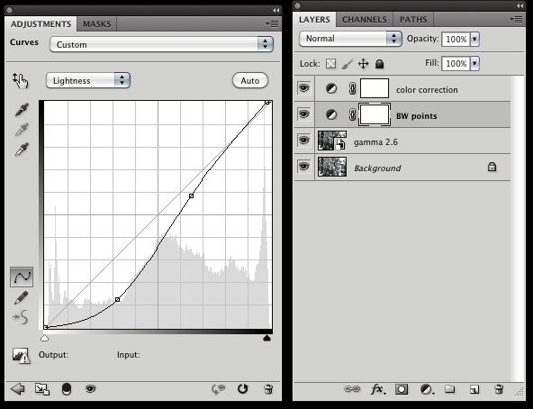Image resolution: width=533 pixels, height=409 pixels.
Task: Toggle lock all padlock icon
Action: coord(379,64)
